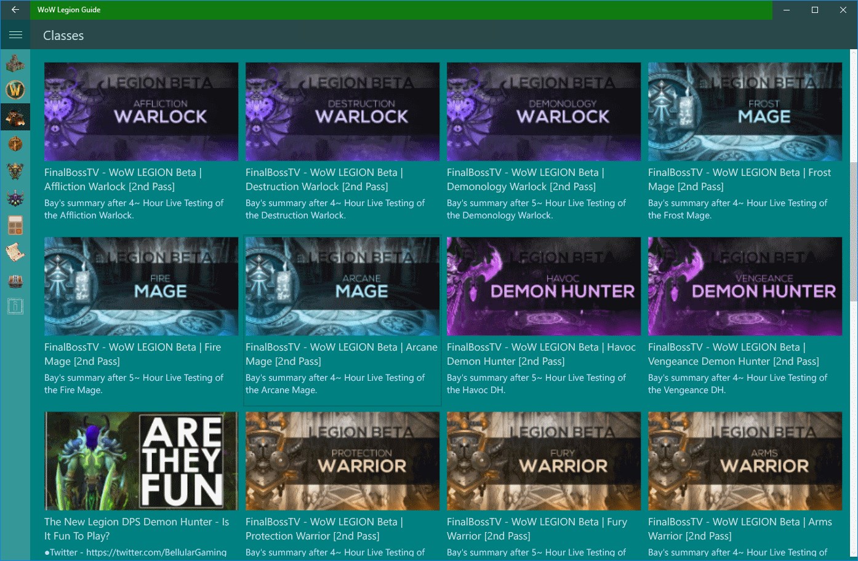Viewport: 858px width, 561px height.
Task: Click the 'Classes' page heading
Action: [x=63, y=36]
